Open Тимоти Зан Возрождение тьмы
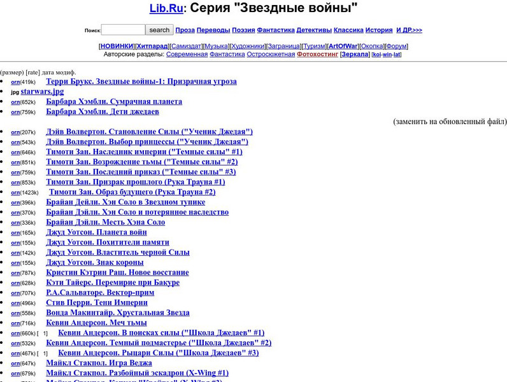The width and height of the screenshot is (507, 382). 142,162
